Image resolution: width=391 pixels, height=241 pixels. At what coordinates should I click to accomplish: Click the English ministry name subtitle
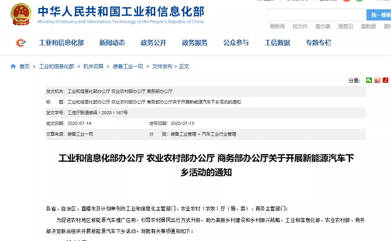[121, 22]
